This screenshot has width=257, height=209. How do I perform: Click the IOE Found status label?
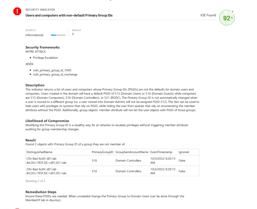click(208, 15)
